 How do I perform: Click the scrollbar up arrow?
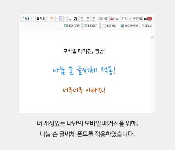pyautogui.click(x=153, y=37)
